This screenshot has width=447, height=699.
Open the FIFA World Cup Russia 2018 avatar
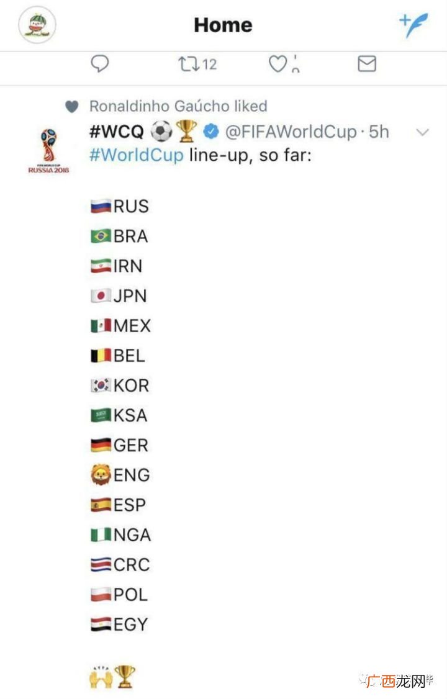[x=48, y=151]
